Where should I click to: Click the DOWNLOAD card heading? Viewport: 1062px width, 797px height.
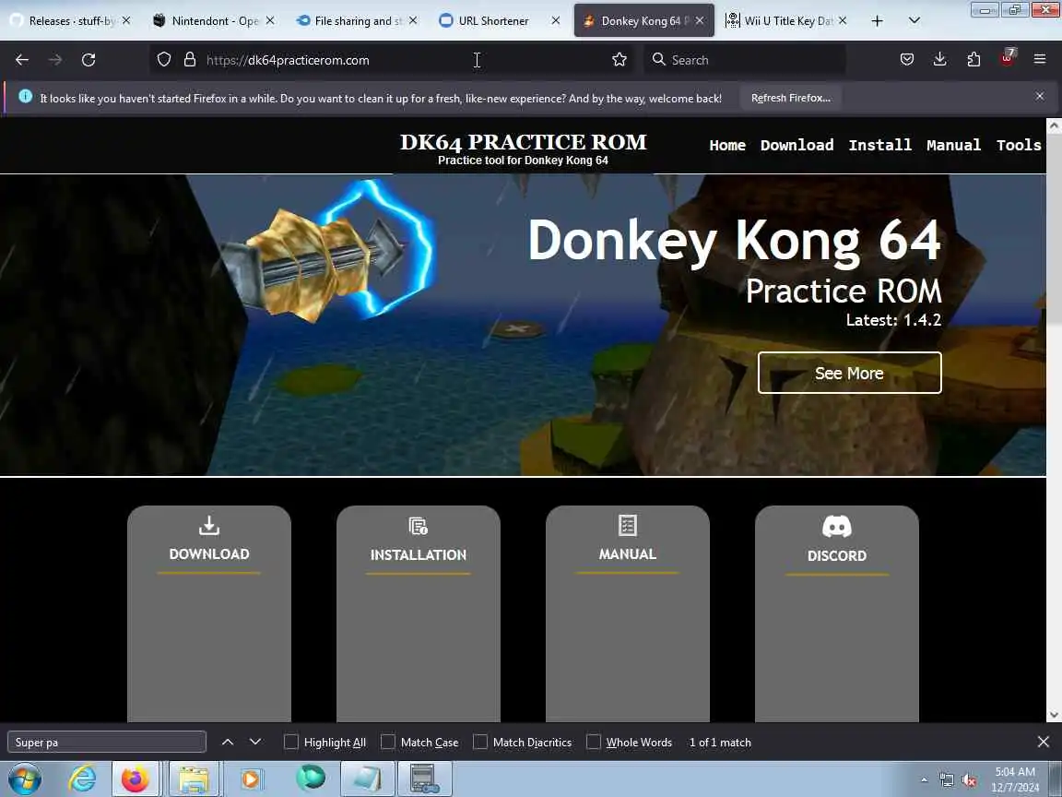tap(209, 554)
